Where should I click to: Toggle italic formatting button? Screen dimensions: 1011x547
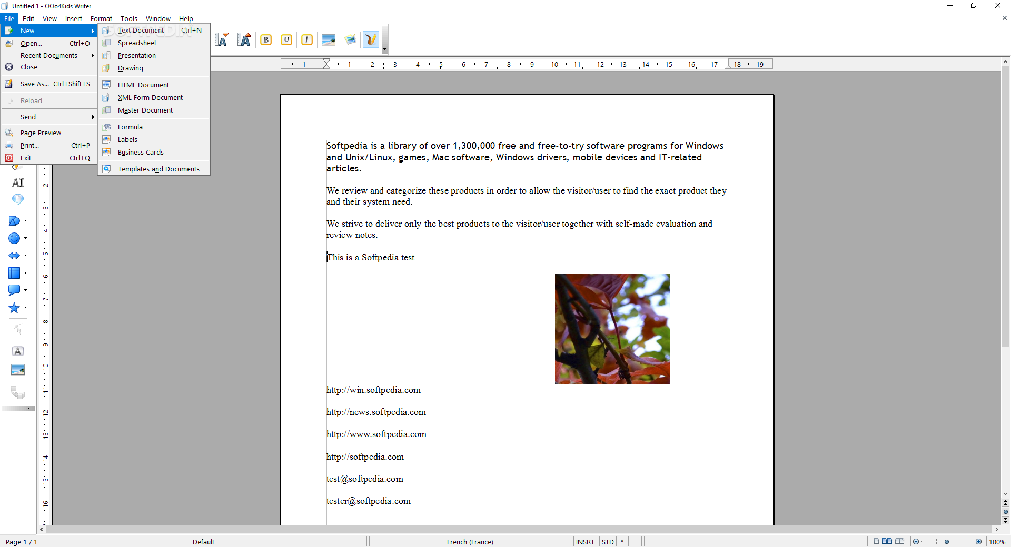(307, 39)
